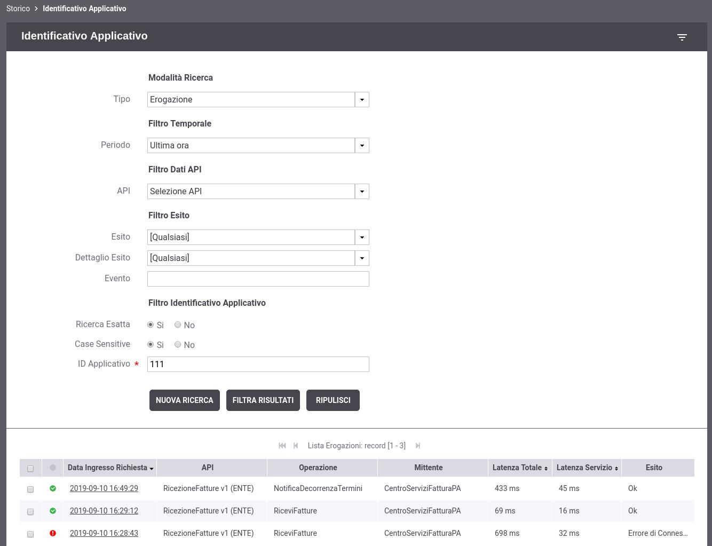
Task: Open transaction 2019-09-10 16:29:12 link
Action: (104, 511)
